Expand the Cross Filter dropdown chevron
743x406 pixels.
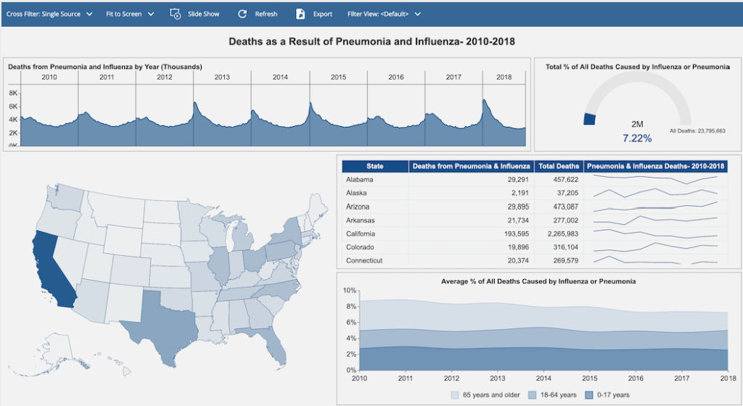point(89,14)
